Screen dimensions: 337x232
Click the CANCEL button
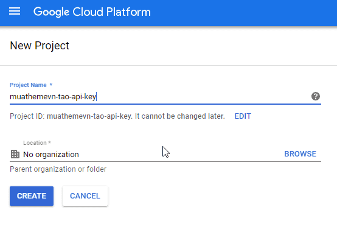click(85, 196)
